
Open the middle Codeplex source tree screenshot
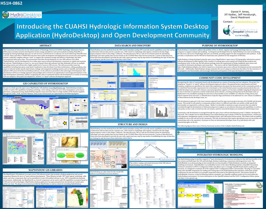(x=220, y=140)
